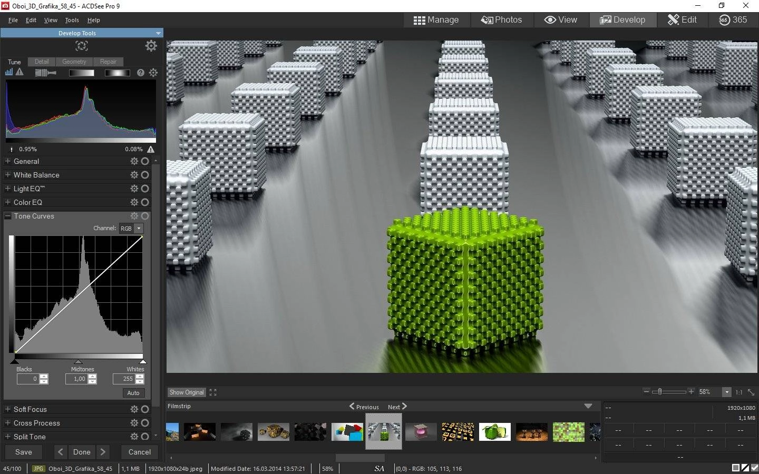Select the Develop Brush tool
The image size is (759, 474).
(46, 73)
